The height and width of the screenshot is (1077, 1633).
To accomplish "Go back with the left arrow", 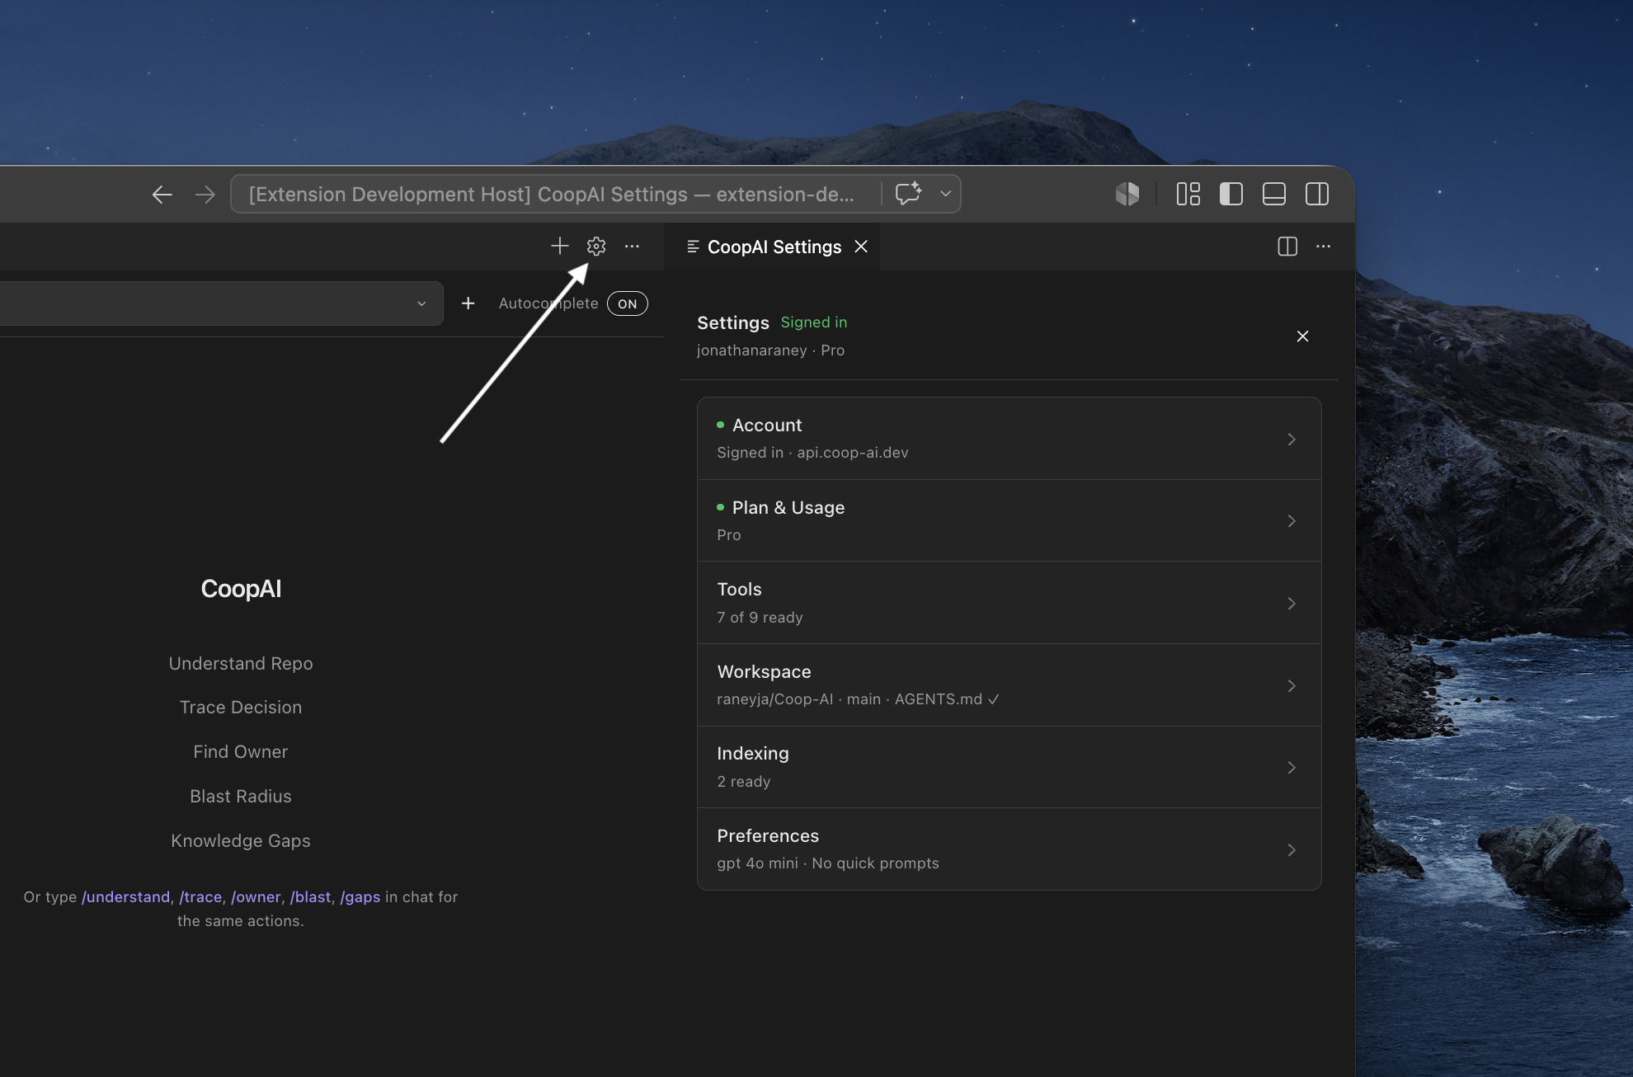I will point(162,195).
